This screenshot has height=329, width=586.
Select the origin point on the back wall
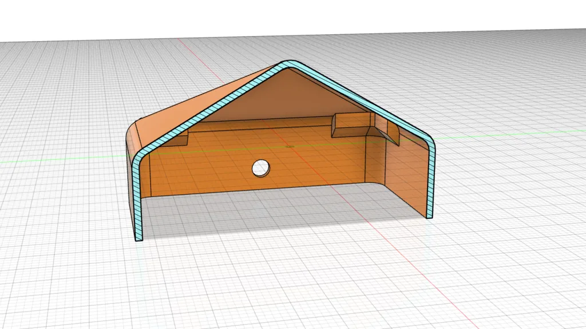(289, 146)
